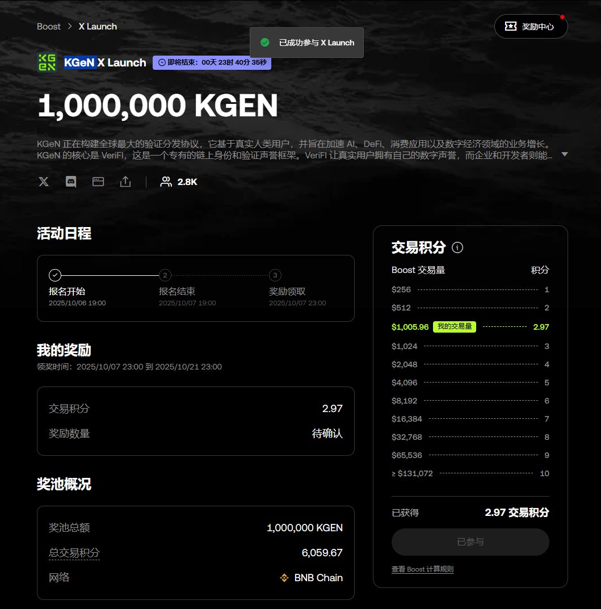Click the BNB Chain network text
This screenshot has width=601, height=609.
pyautogui.click(x=318, y=578)
